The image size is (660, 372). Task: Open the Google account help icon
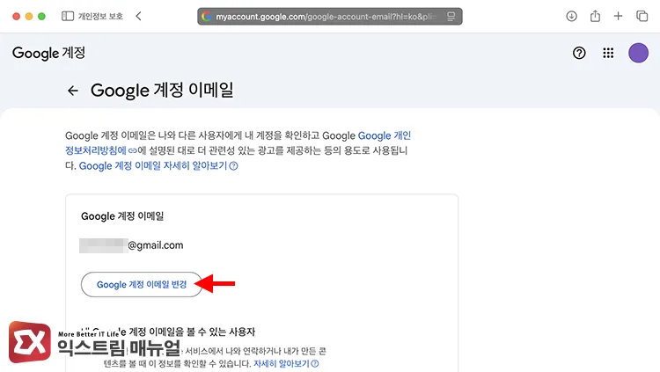tap(579, 53)
